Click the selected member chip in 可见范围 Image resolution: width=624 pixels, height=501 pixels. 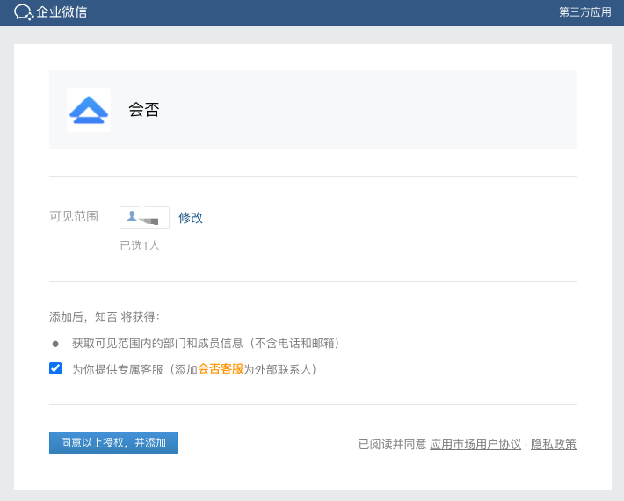coord(144,217)
